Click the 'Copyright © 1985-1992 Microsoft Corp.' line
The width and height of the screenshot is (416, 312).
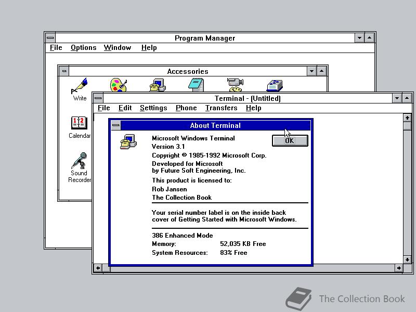[209, 155]
